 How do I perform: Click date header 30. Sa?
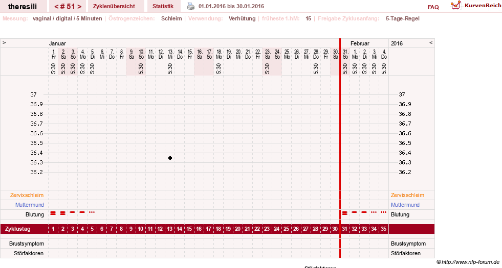[336, 54]
